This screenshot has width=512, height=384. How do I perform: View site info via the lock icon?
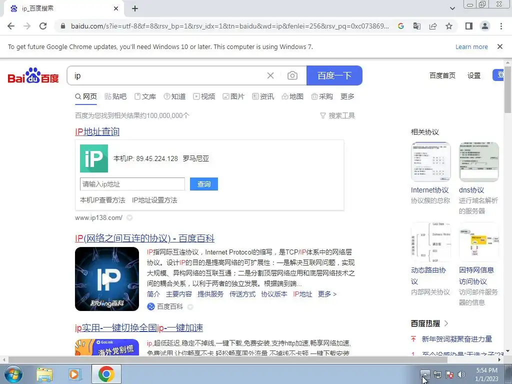63,26
